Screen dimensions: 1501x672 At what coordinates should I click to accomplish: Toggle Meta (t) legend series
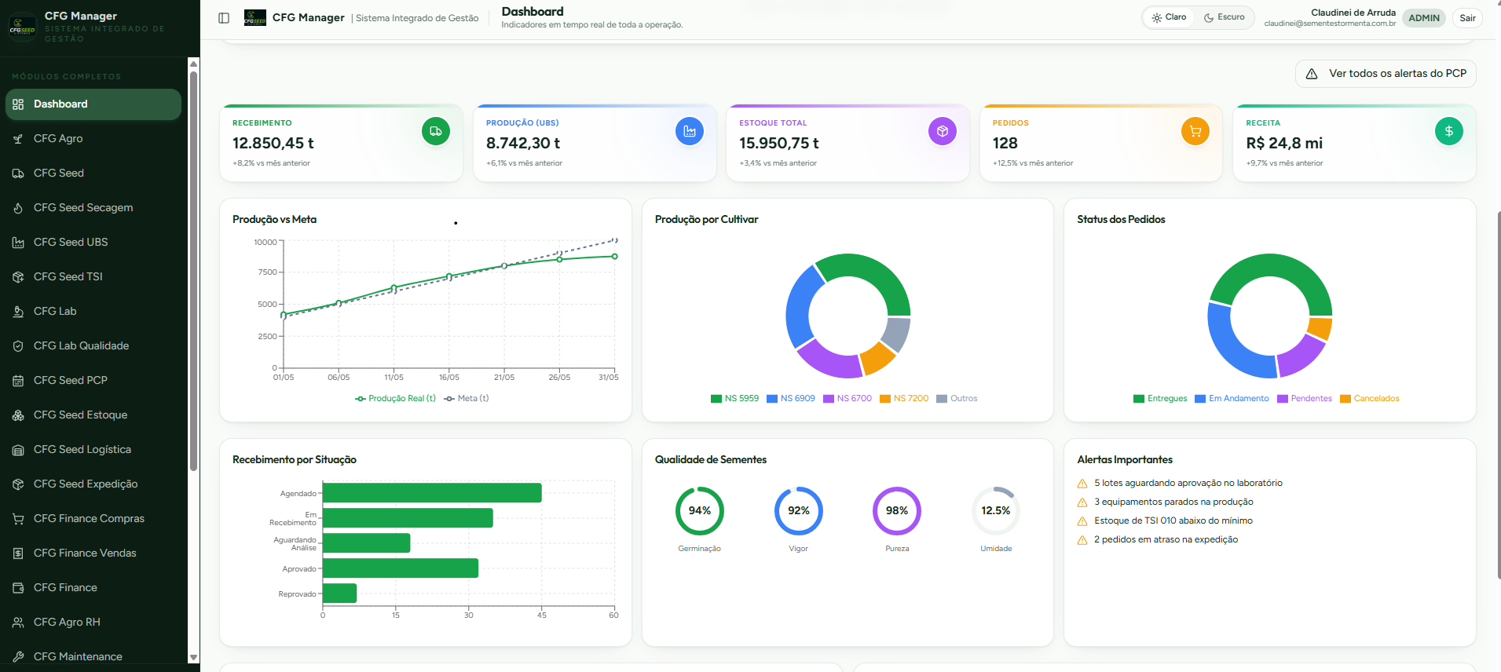pyautogui.click(x=467, y=399)
